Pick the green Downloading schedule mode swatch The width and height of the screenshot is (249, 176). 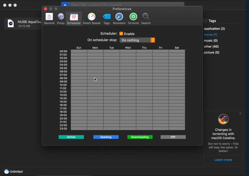click(140, 137)
